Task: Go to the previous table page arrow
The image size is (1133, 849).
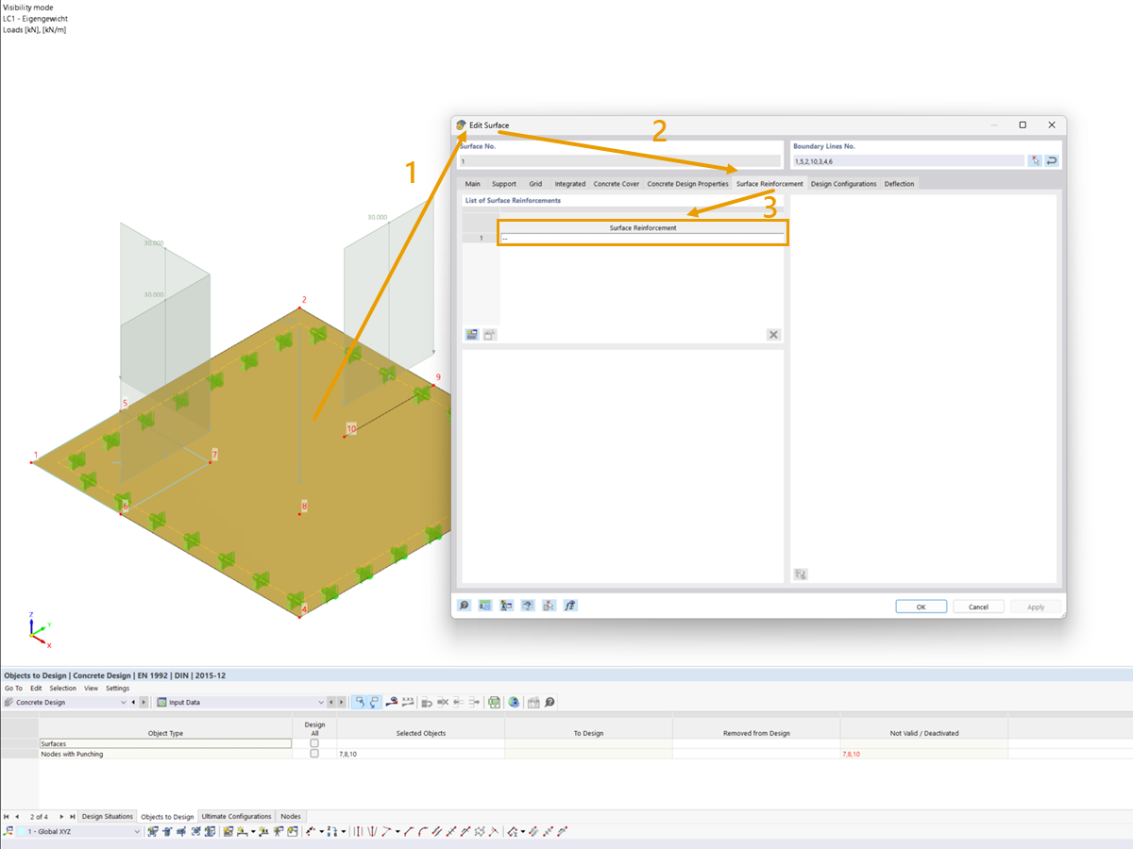Action: click(x=17, y=816)
